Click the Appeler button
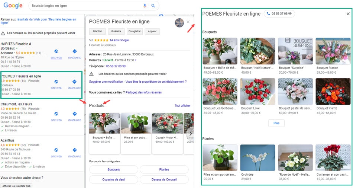Viewport: 353px width, 188px height. [x=152, y=31]
